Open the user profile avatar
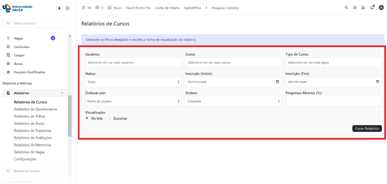 click(381, 8)
